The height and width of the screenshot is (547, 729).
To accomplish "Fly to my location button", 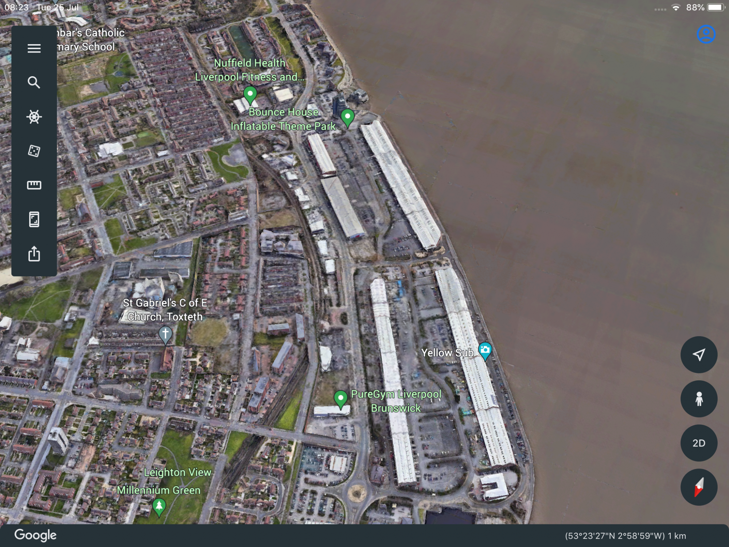I will tap(699, 354).
